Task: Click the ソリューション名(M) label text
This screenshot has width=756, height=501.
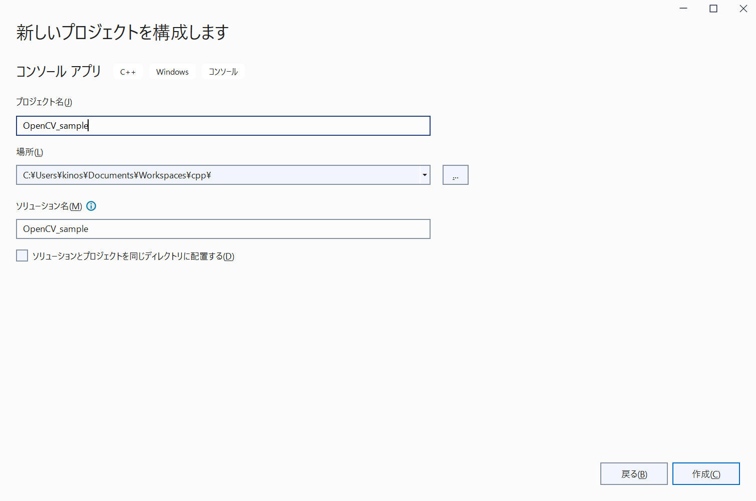Action: pos(49,206)
